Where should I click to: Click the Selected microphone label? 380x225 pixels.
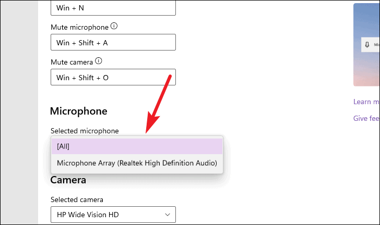[85, 131]
